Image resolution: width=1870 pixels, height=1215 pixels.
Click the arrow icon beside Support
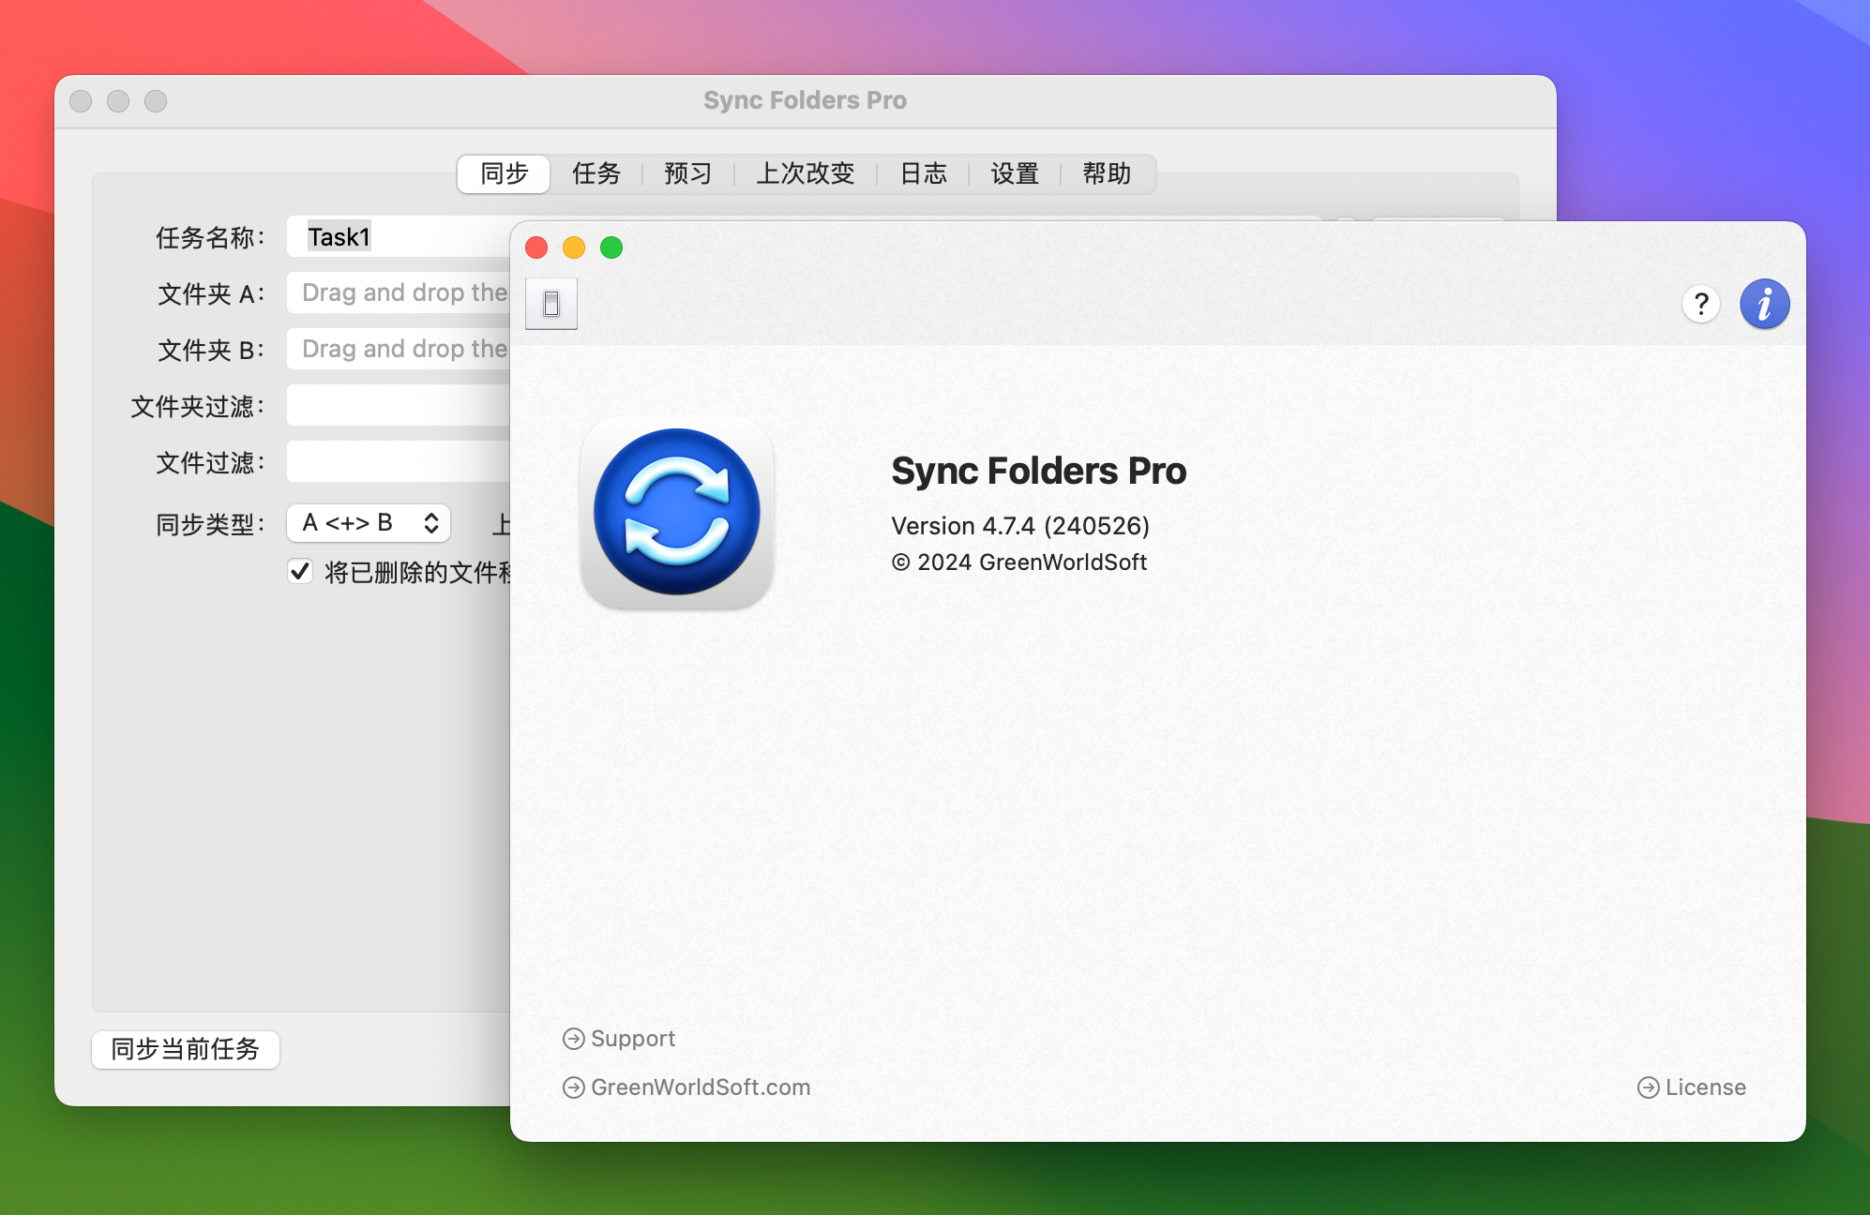click(573, 1039)
